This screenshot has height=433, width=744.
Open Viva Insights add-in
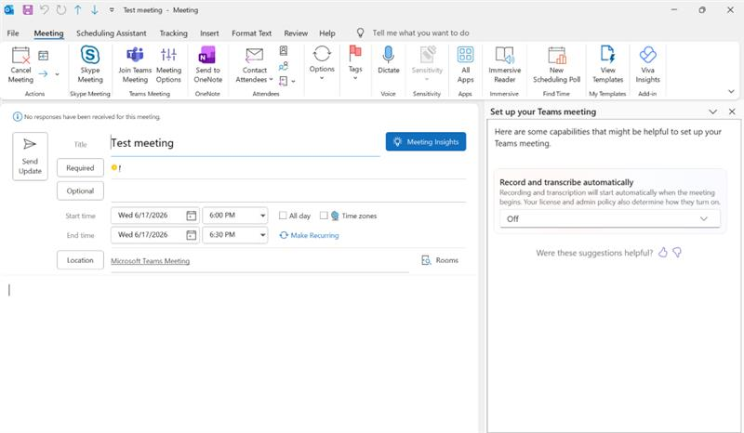click(647, 65)
